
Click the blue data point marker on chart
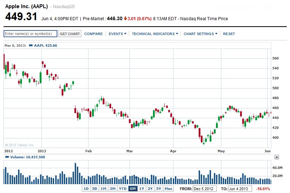(x=136, y=125)
